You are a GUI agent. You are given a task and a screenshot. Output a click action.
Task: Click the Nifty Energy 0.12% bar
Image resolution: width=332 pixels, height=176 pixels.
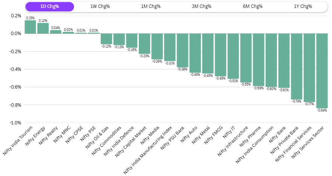click(x=43, y=28)
